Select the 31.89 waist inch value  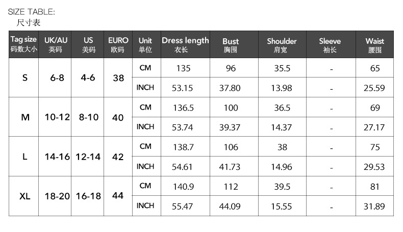tap(374, 206)
